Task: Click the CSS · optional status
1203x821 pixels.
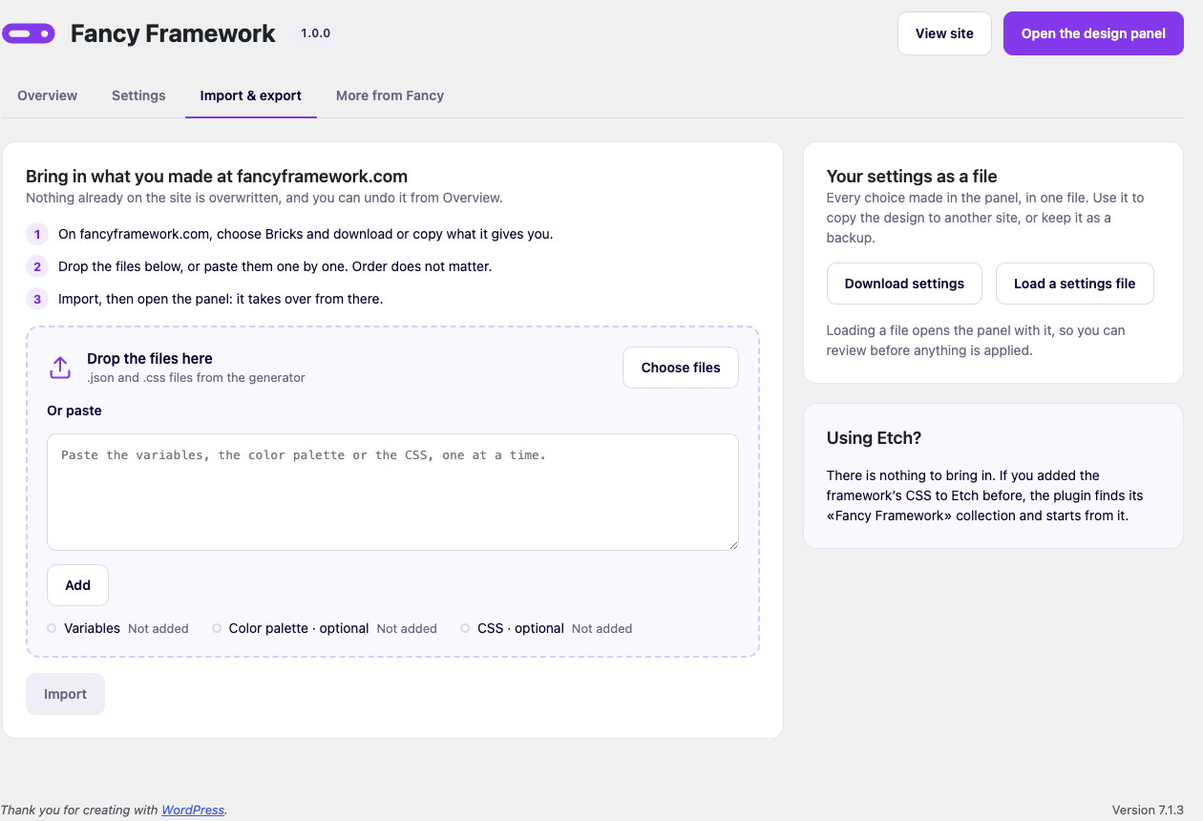Action: click(x=546, y=628)
